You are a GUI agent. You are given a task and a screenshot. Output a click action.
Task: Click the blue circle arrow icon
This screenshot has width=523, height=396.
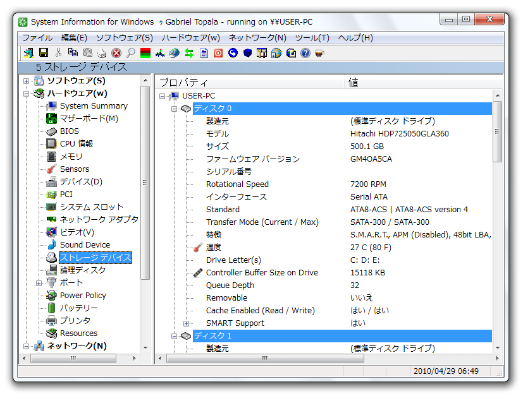233,52
